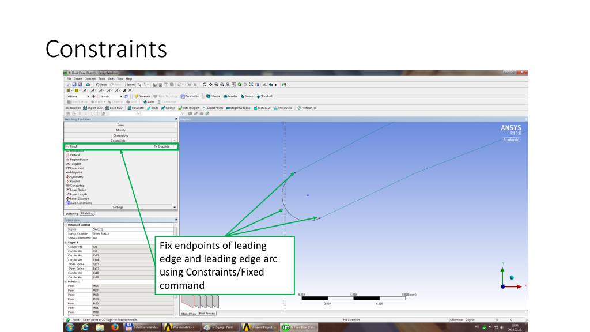Image resolution: width=590 pixels, height=332 pixels.
Task: Switch to the Modeling tab
Action: [87, 213]
